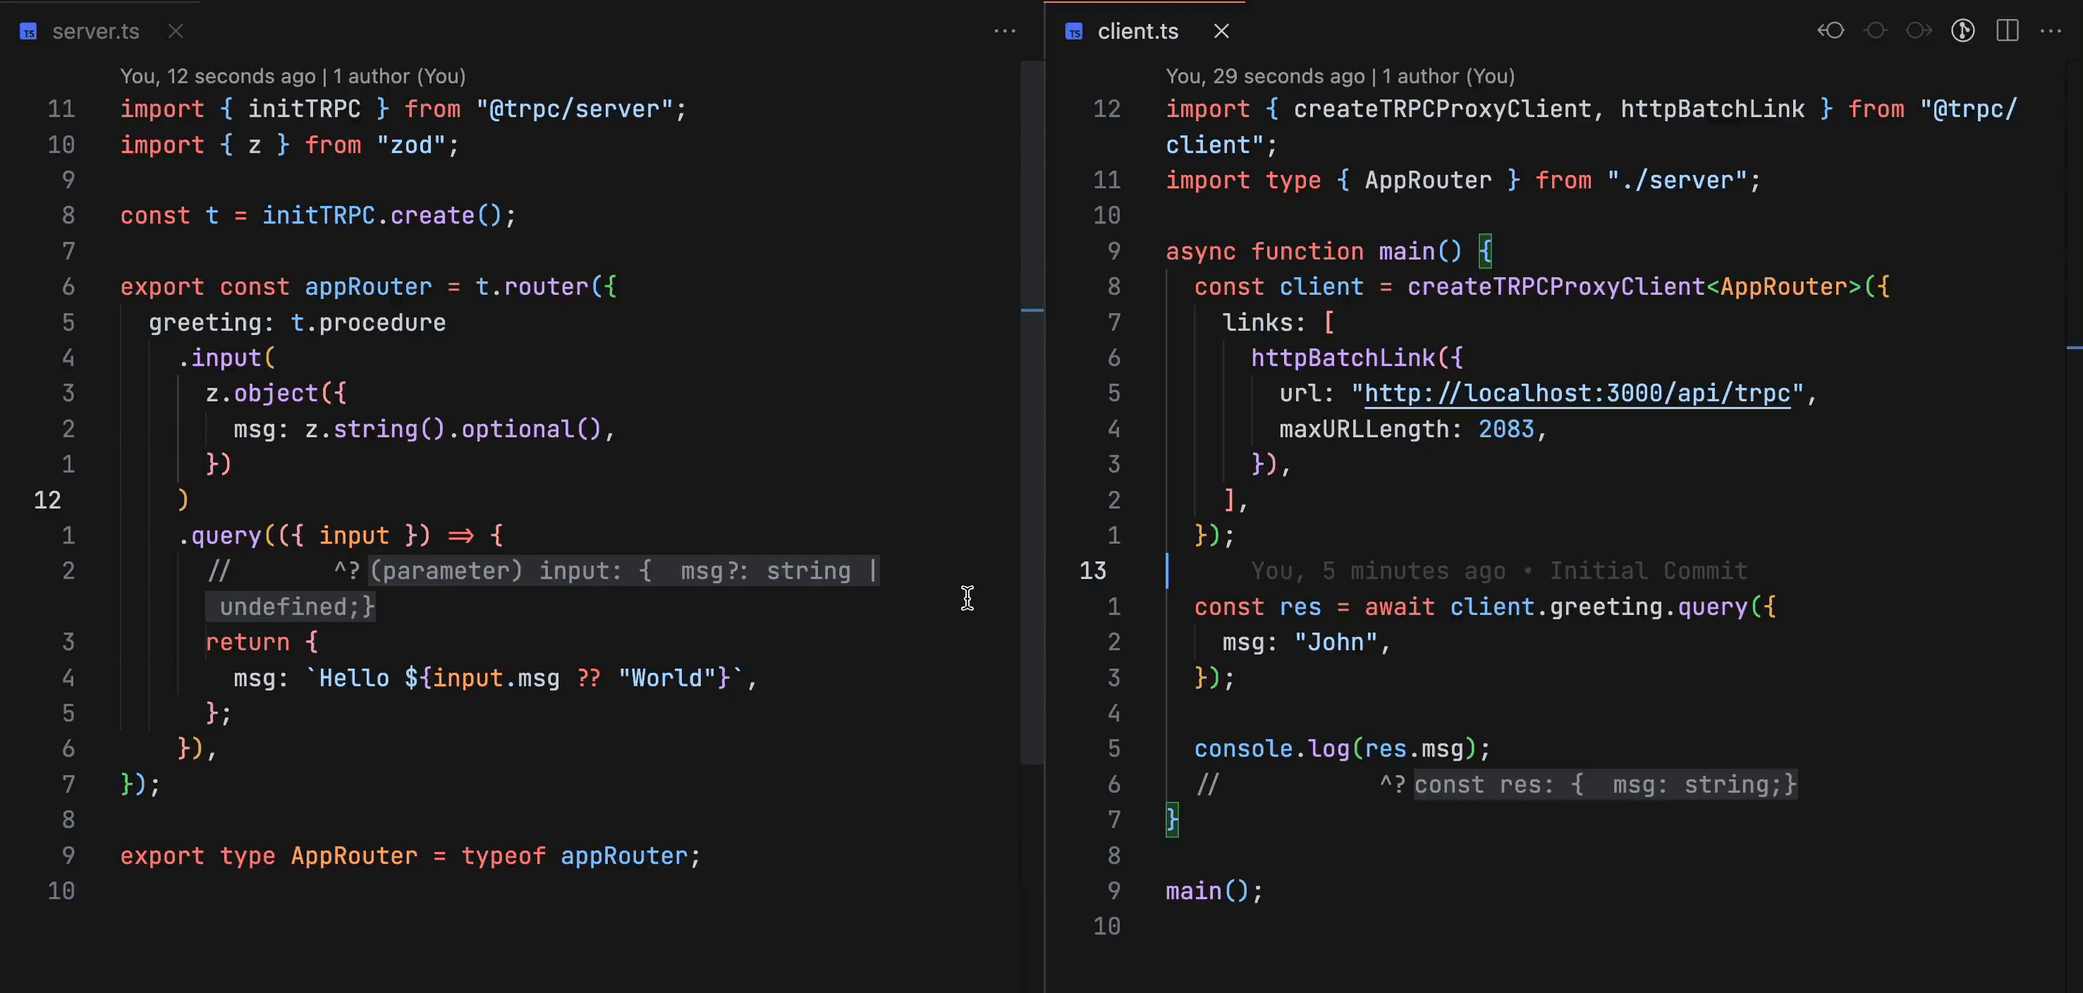The width and height of the screenshot is (2083, 993).
Task: Open the localhost:3000/api/trpc URL link
Action: pyautogui.click(x=1576, y=394)
